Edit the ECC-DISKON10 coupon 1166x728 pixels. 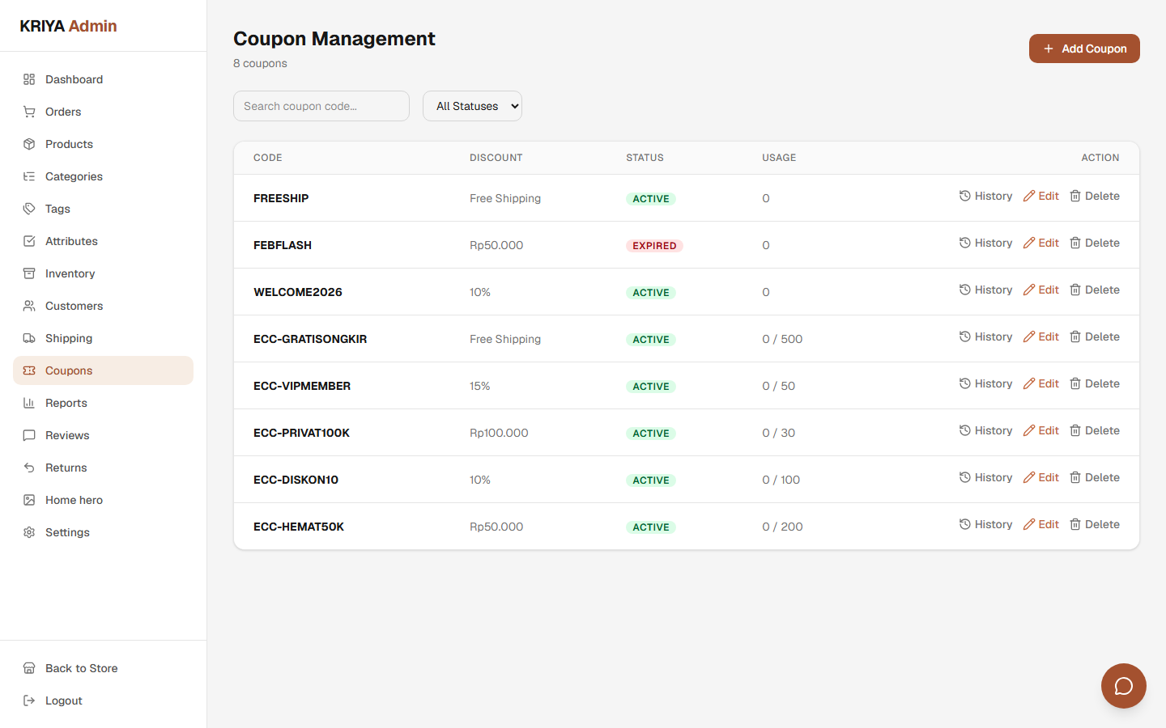(1040, 477)
